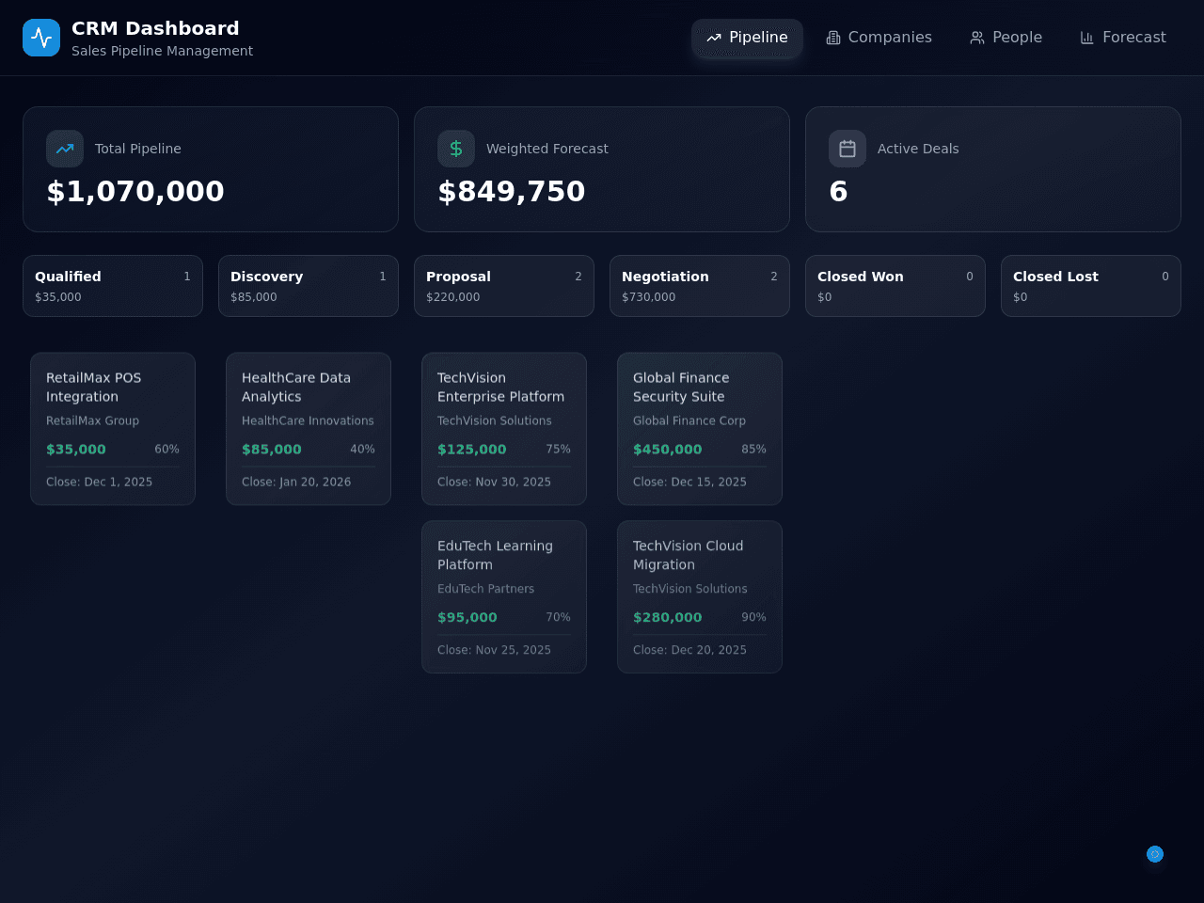Click the 75% probability on TechVision Enterprise card
This screenshot has height=903, width=1204.
tap(559, 450)
